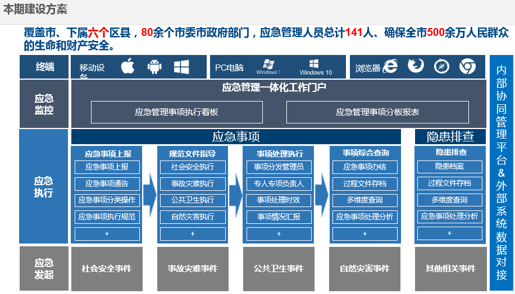The image size is (515, 294).
Task: Click the 事项处理时效 box
Action: [279, 200]
